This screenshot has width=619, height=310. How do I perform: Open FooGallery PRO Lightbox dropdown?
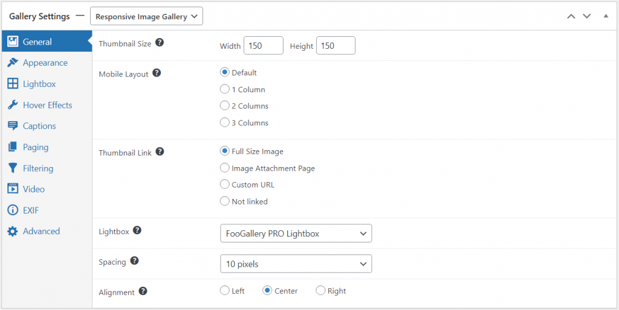(296, 233)
